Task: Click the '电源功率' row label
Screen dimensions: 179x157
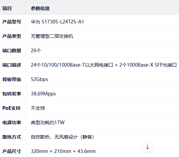Action: (12, 123)
